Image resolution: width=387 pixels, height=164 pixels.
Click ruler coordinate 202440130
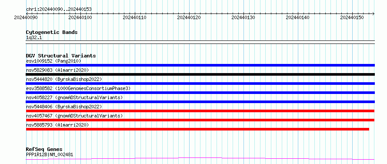click(244, 17)
